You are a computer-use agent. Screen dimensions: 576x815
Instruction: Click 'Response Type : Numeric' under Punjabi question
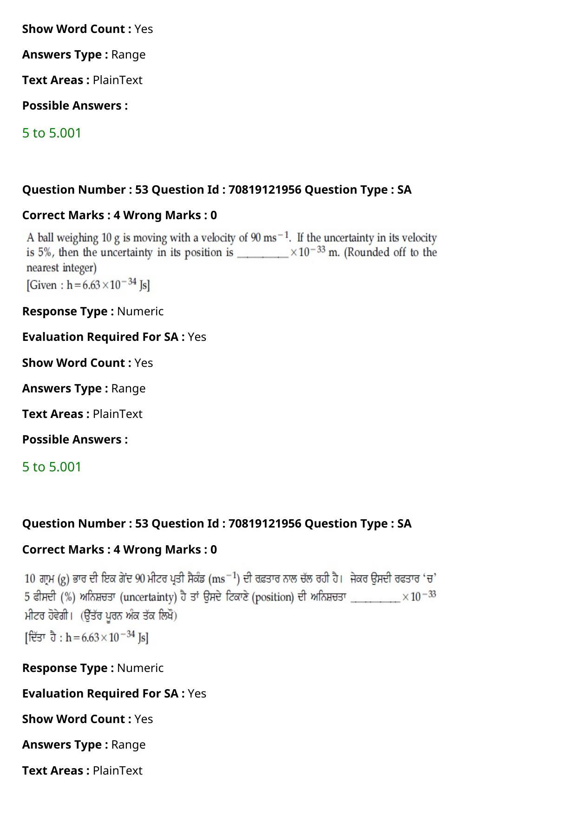point(93,668)
